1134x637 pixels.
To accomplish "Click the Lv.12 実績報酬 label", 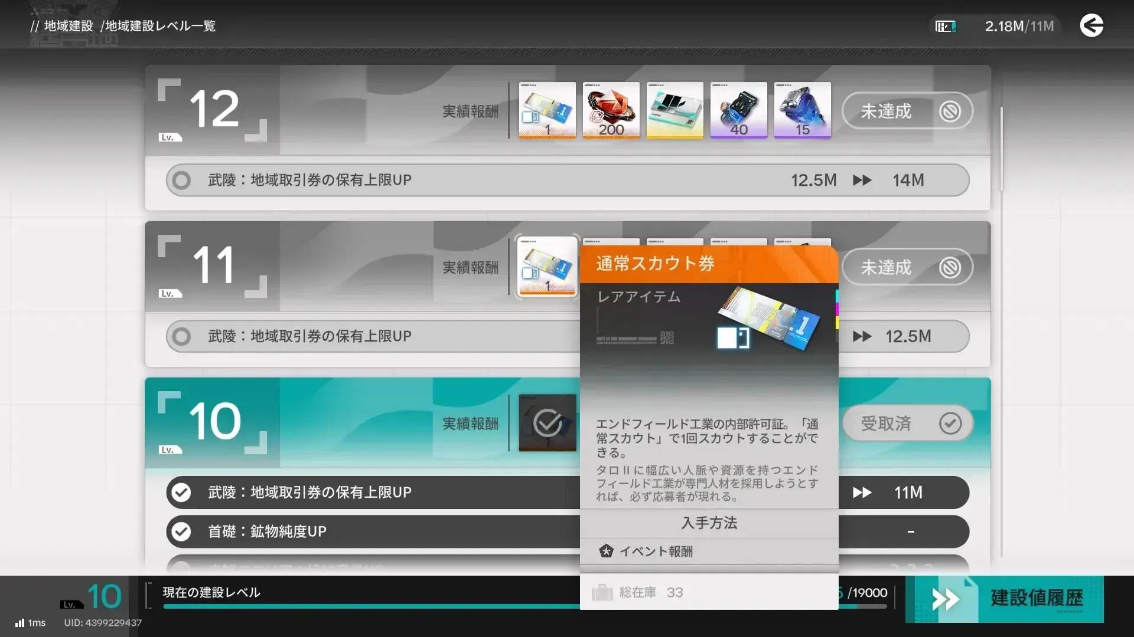I will tap(470, 111).
